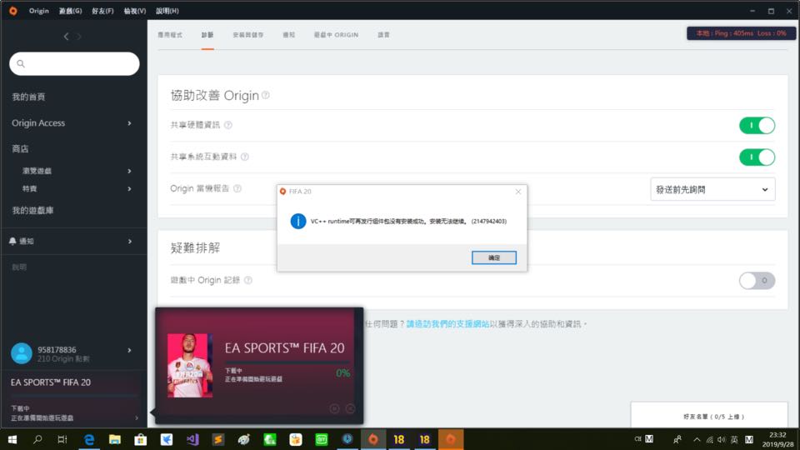
Task: Open the settings tab between 安裝與儲存 and 遊戲中 ORIGIN
Action: pyautogui.click(x=289, y=35)
